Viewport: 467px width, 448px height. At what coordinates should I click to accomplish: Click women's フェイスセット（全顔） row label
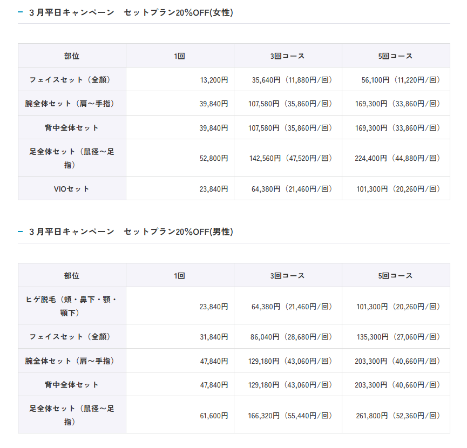pyautogui.click(x=72, y=79)
